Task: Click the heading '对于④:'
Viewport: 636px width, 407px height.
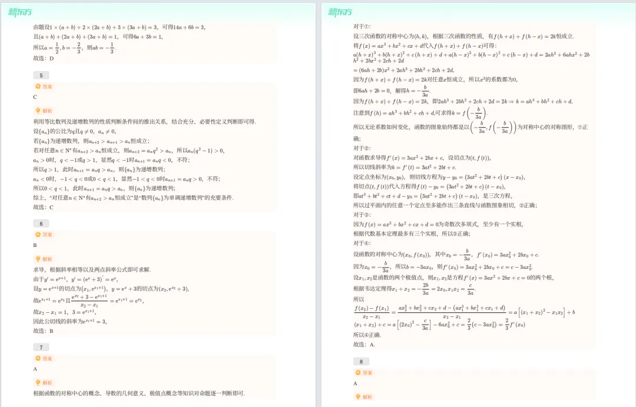Action: tap(362, 243)
